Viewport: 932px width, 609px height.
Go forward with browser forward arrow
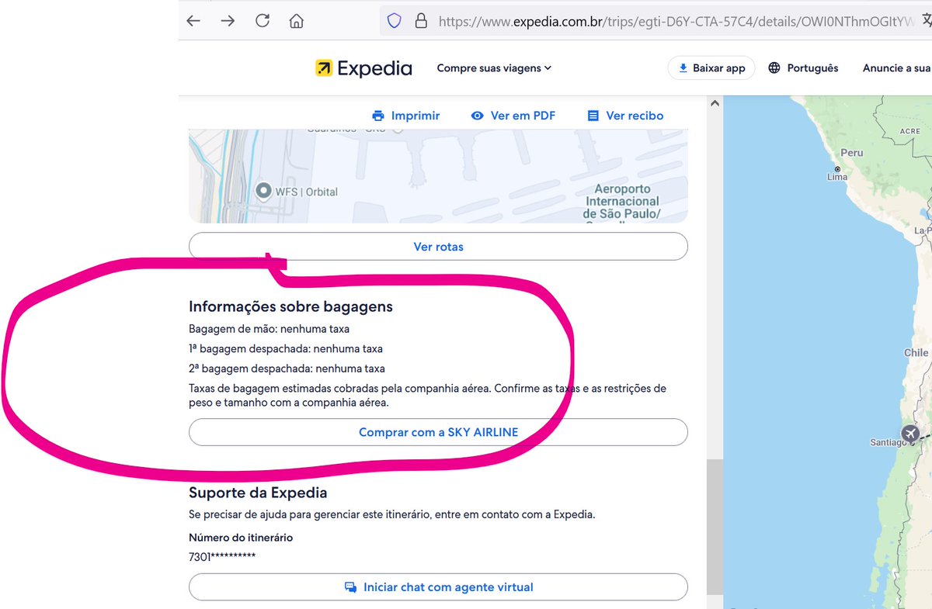(228, 21)
